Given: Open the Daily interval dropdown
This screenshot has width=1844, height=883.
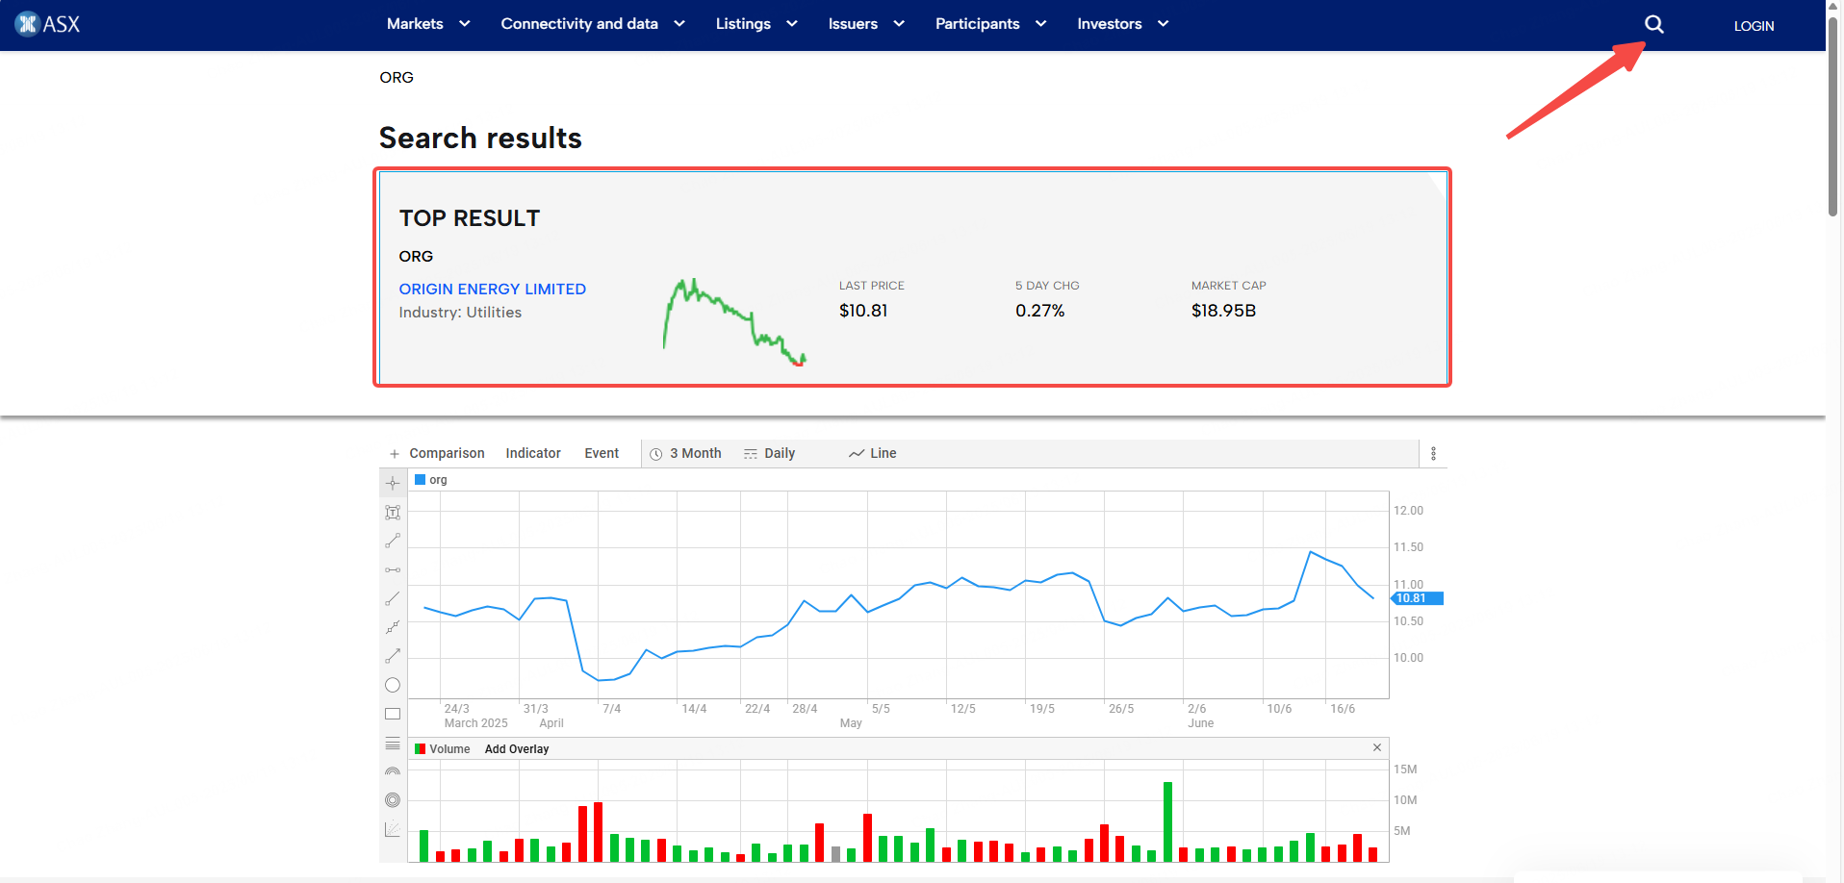Looking at the screenshot, I should [x=770, y=453].
